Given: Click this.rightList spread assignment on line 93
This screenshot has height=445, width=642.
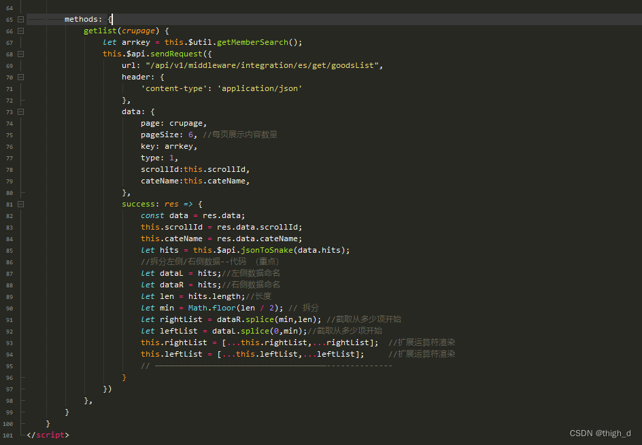Looking at the screenshot, I should pyautogui.click(x=260, y=342).
